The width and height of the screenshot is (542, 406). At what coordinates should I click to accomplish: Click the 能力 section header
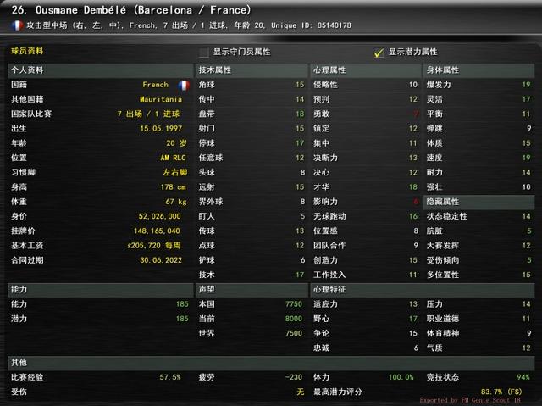click(x=101, y=290)
